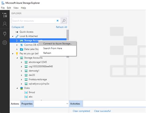The height and width of the screenshot is (113, 146).
Task: Click the 9mod disk icon
Action: tap(26, 92)
